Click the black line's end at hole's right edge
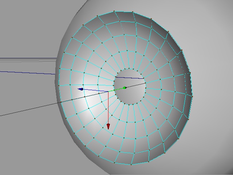The width and height of the screenshot is (233, 175). 145,83
